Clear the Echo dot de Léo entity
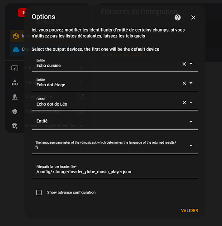The height and width of the screenshot is (226, 222). (x=184, y=103)
